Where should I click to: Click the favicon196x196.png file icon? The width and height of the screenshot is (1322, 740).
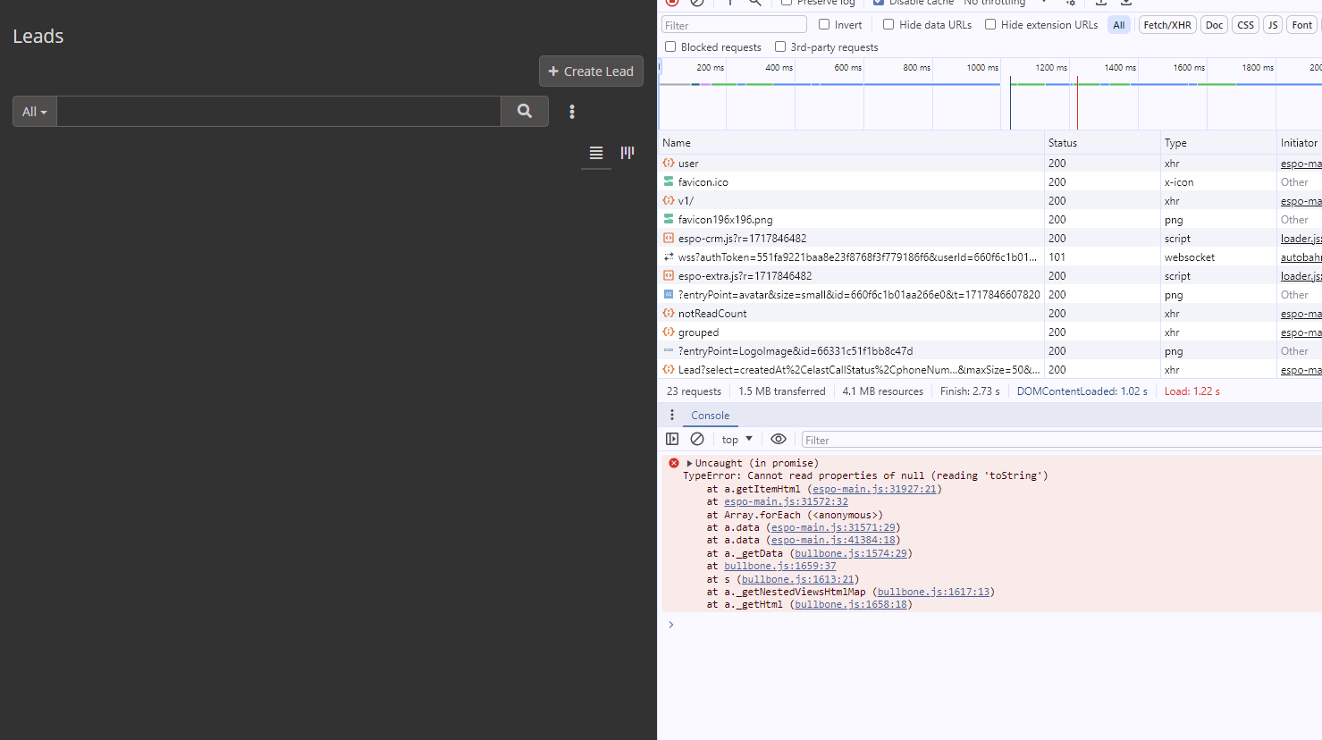point(669,219)
